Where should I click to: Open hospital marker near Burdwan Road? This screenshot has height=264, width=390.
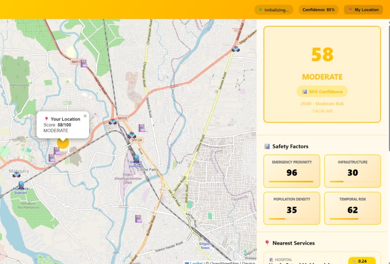coord(138,219)
